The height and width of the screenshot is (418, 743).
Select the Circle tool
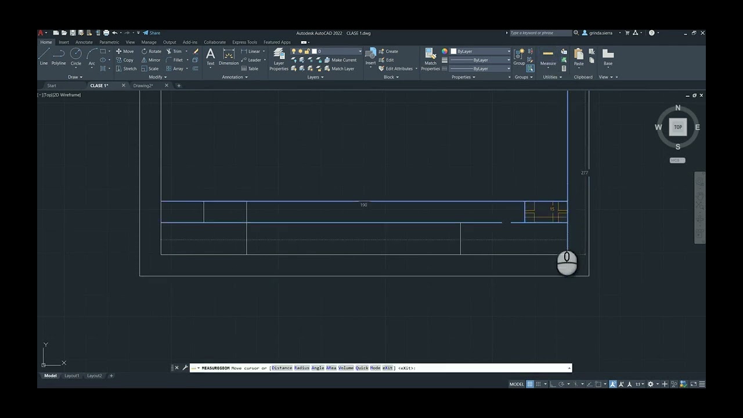(76, 56)
